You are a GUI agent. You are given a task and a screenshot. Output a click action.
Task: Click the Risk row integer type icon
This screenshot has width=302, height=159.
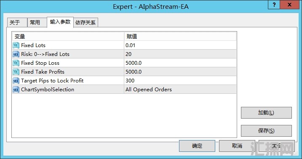coord(16,54)
